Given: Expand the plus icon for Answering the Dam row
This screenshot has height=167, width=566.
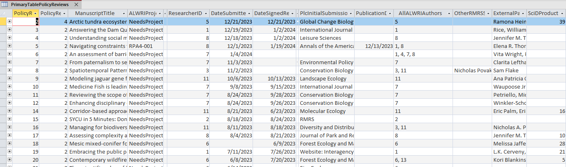Looking at the screenshot, I should [9, 30].
